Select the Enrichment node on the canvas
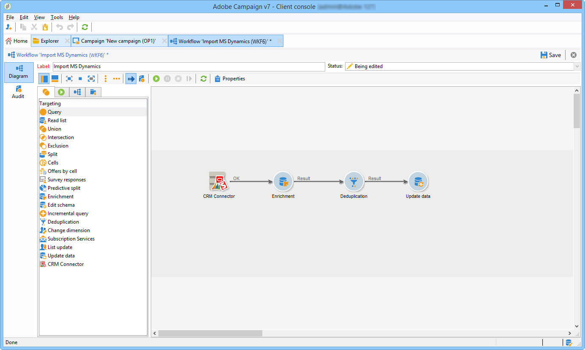This screenshot has width=585, height=350. (x=283, y=182)
